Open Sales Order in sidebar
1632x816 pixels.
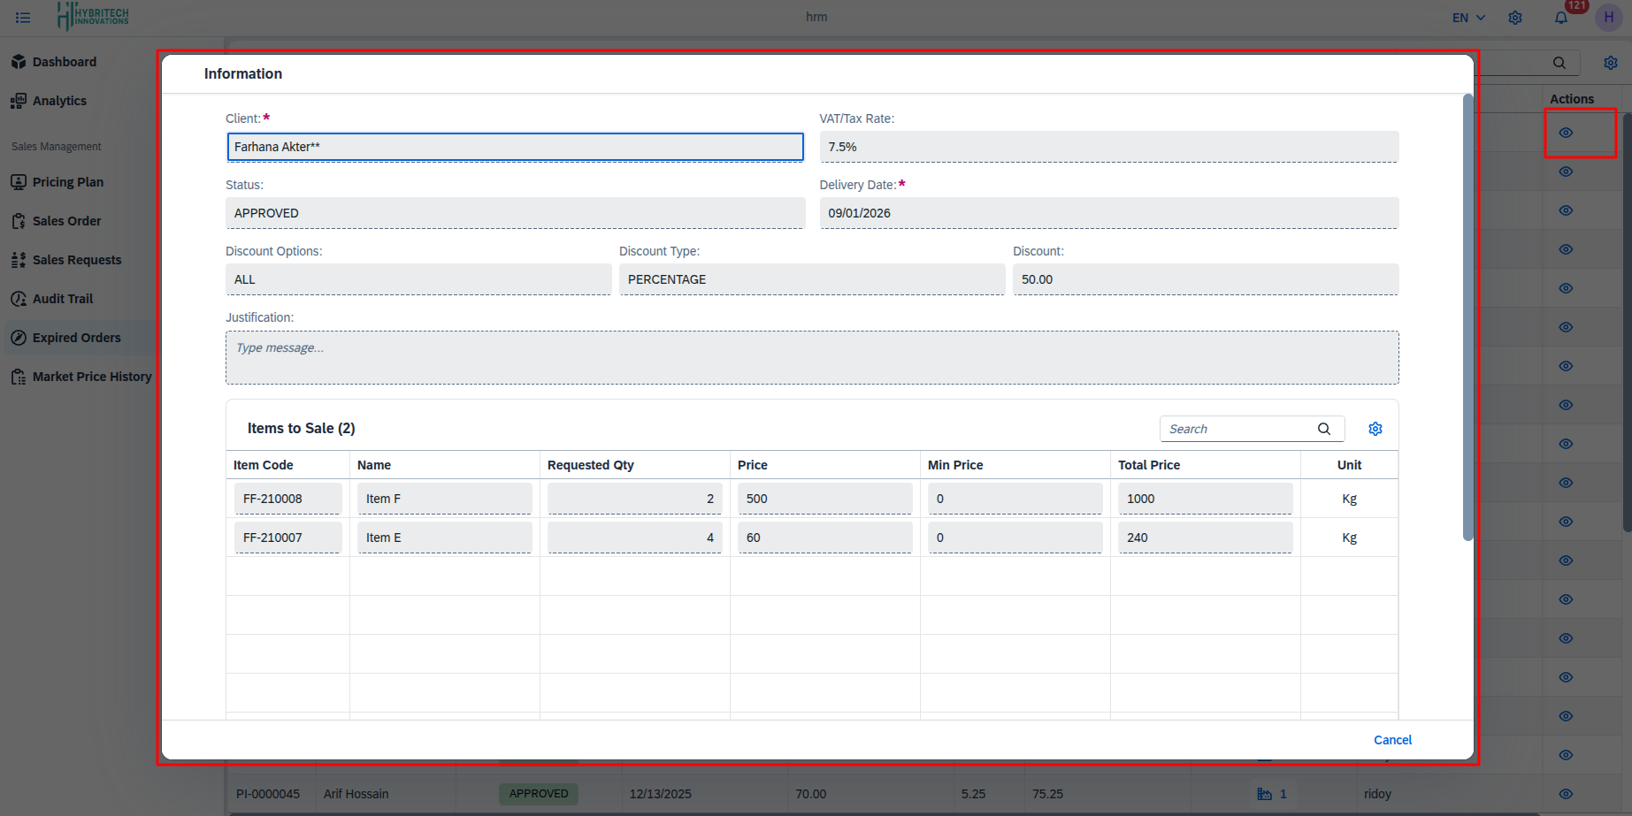[x=66, y=221]
